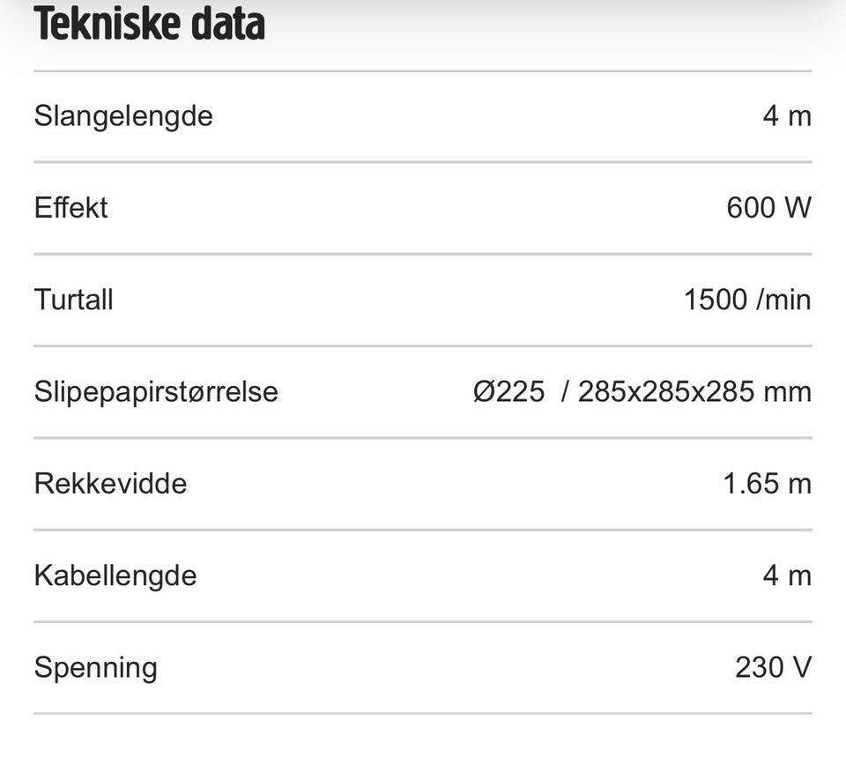Select the Slangelengde label
Image resolution: width=846 pixels, height=772 pixels.
tap(123, 117)
